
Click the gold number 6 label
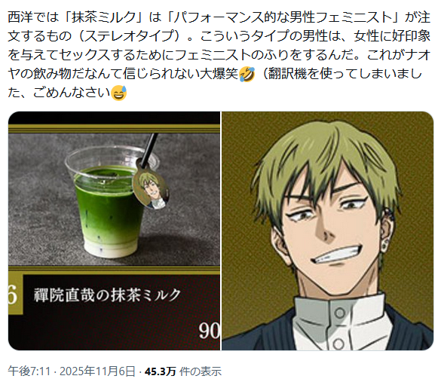12,295
